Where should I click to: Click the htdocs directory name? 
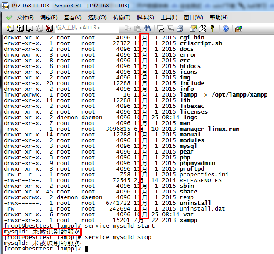point(190,66)
